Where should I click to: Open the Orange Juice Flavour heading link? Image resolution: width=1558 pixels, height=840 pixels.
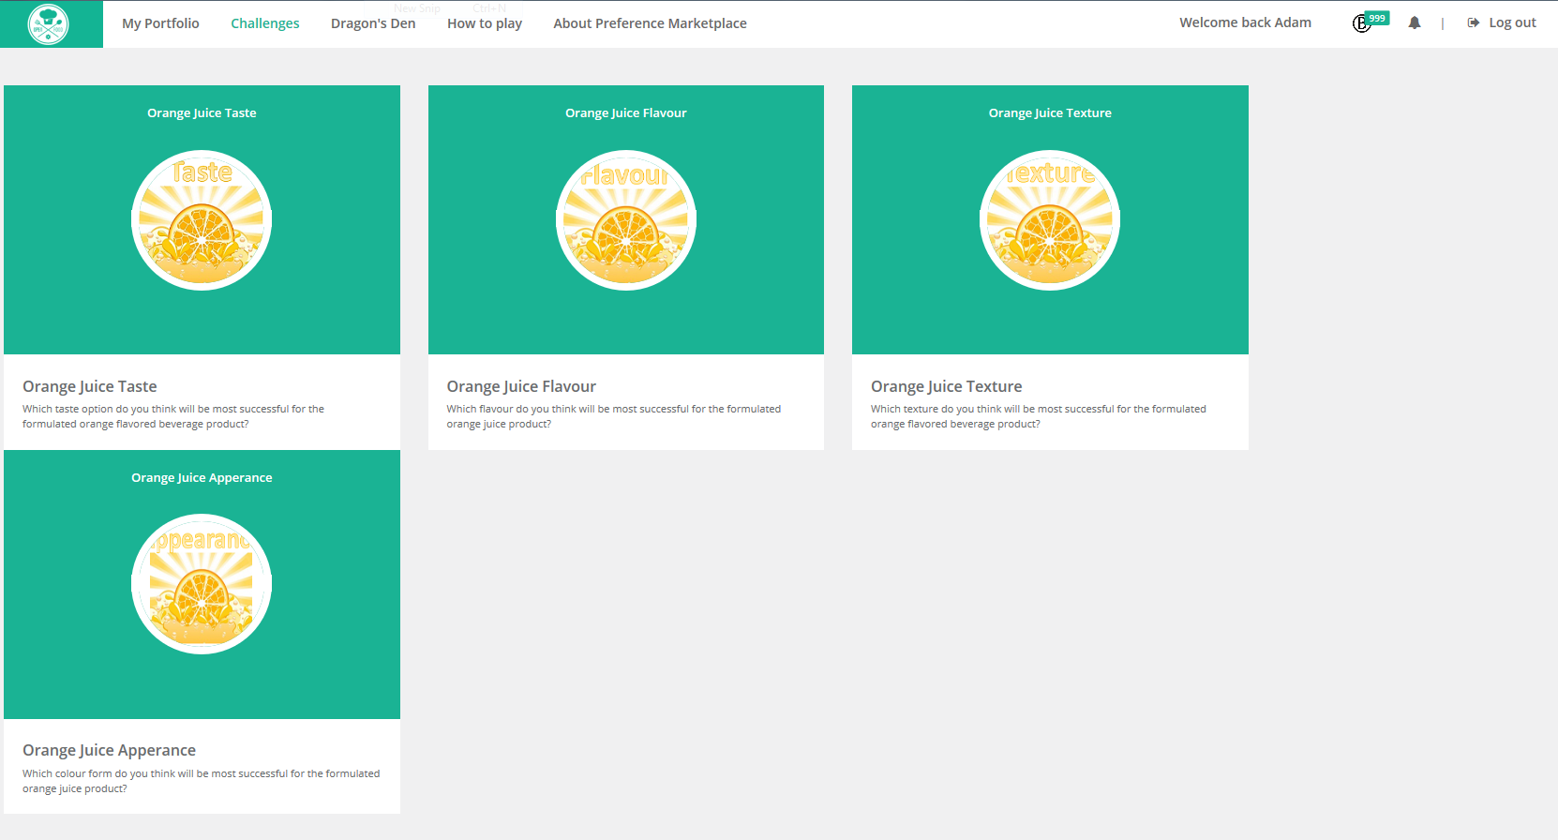point(521,386)
